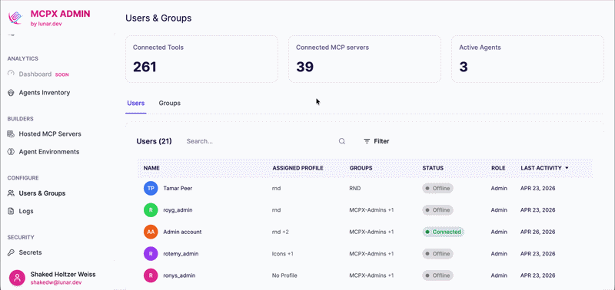Open the Filter button
615x290 pixels.
[377, 141]
